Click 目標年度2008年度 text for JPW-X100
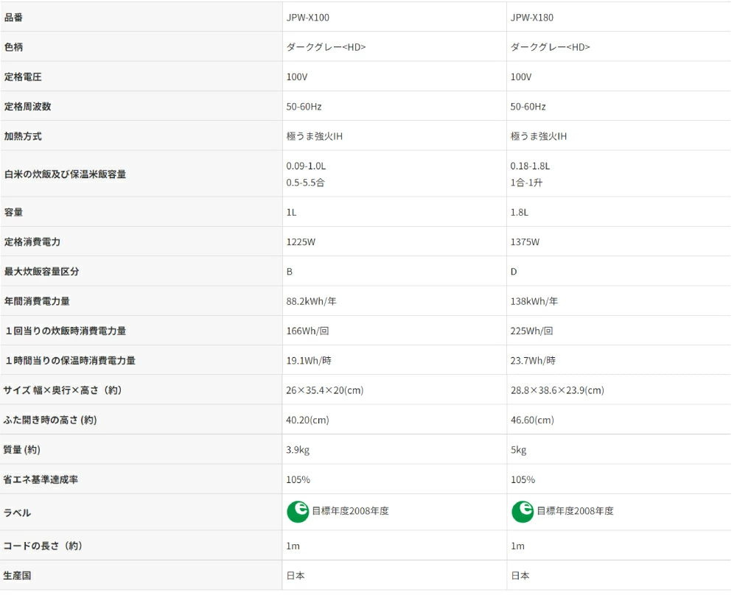The width and height of the screenshot is (737, 595). (351, 511)
